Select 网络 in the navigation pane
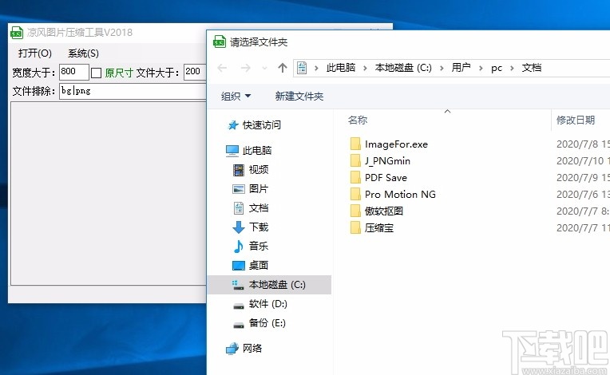The image size is (610, 375). click(244, 348)
